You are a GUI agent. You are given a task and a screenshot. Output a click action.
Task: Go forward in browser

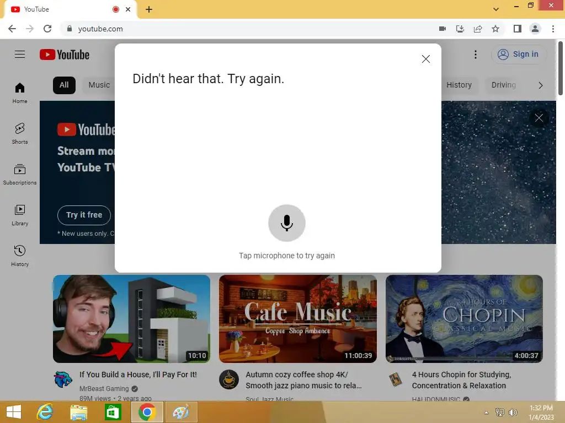(x=30, y=29)
